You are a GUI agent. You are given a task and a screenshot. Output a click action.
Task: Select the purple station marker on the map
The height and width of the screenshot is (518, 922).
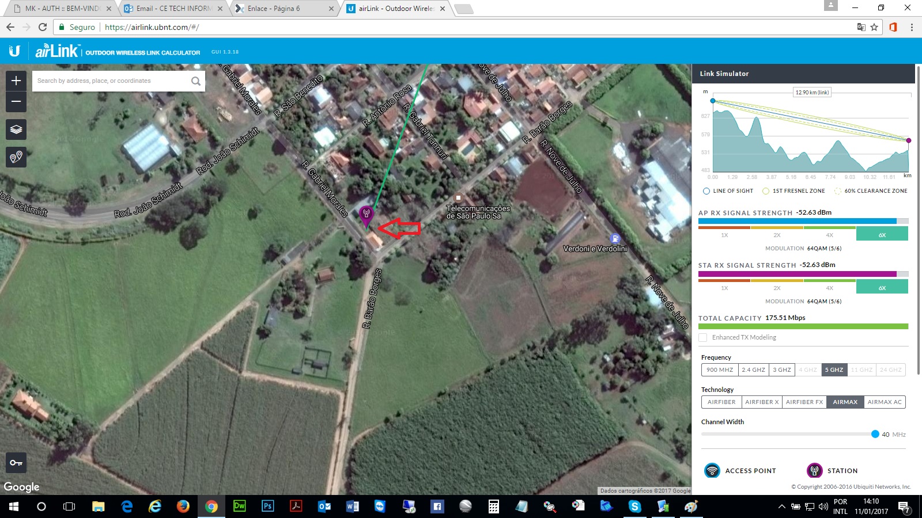click(x=366, y=216)
